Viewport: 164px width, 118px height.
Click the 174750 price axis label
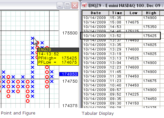70,81
